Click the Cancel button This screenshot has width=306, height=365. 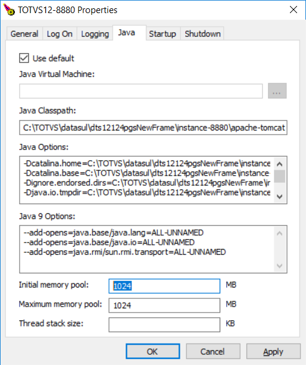213,351
